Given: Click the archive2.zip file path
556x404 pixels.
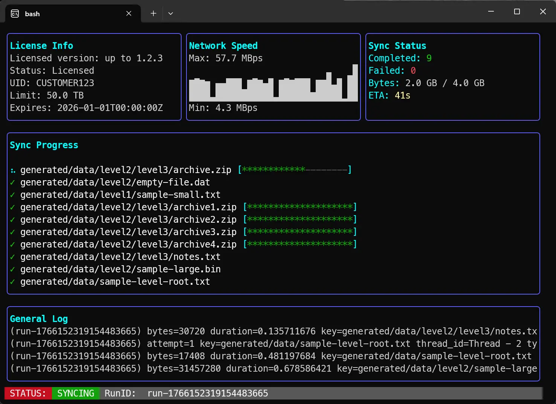Looking at the screenshot, I should tap(128, 219).
